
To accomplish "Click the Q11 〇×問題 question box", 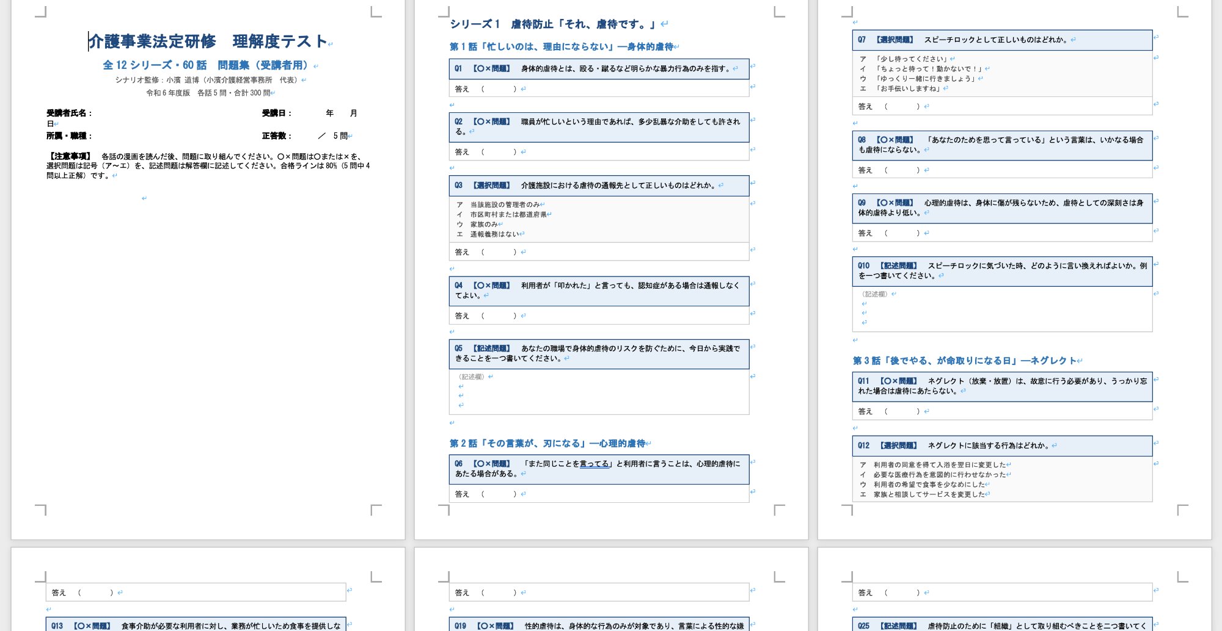I will [x=1002, y=384].
